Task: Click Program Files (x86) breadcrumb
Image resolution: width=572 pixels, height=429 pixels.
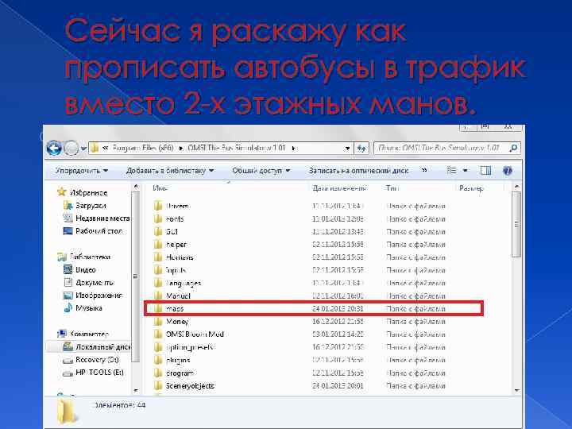Action: tap(143, 148)
